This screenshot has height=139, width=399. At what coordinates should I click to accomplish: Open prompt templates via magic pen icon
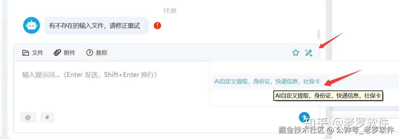308,53
